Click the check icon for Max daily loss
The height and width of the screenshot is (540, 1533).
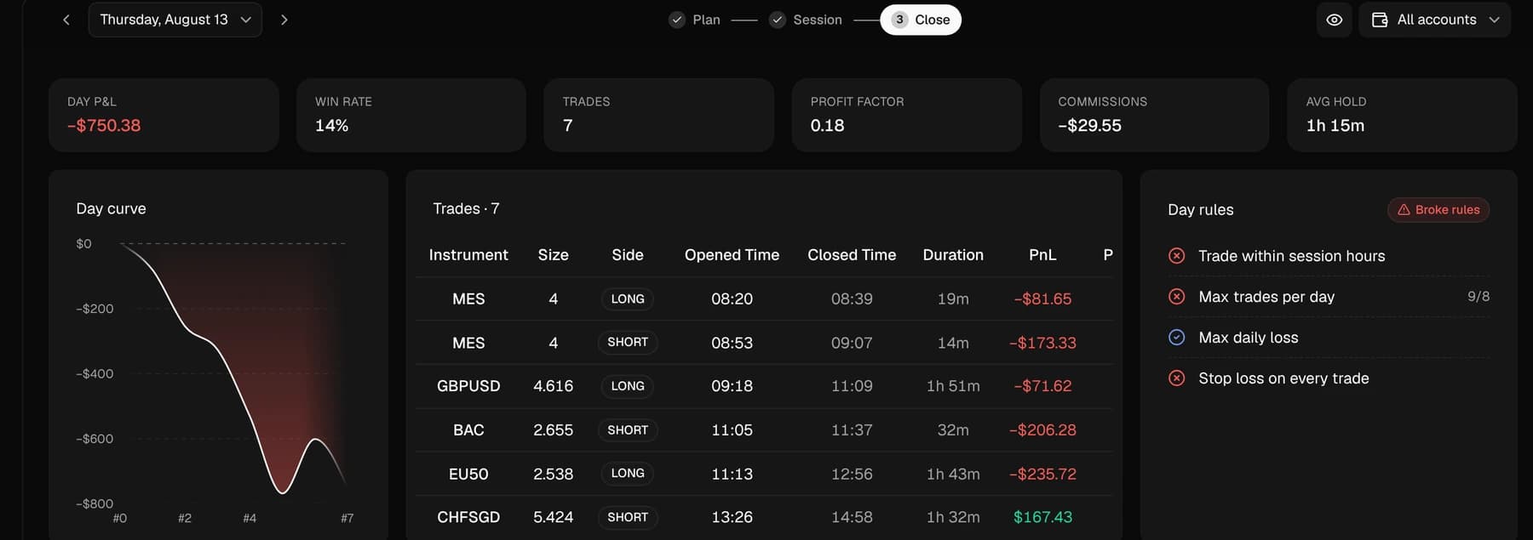point(1177,338)
